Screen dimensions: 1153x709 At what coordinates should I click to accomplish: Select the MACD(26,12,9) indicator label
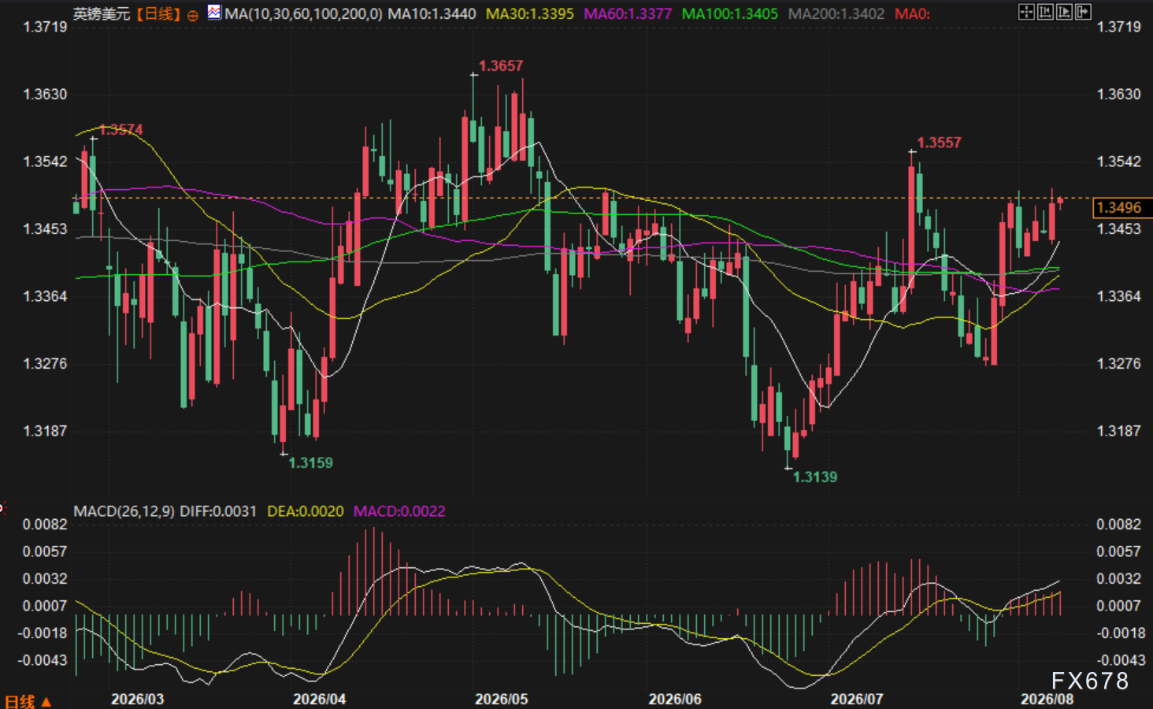click(x=124, y=511)
